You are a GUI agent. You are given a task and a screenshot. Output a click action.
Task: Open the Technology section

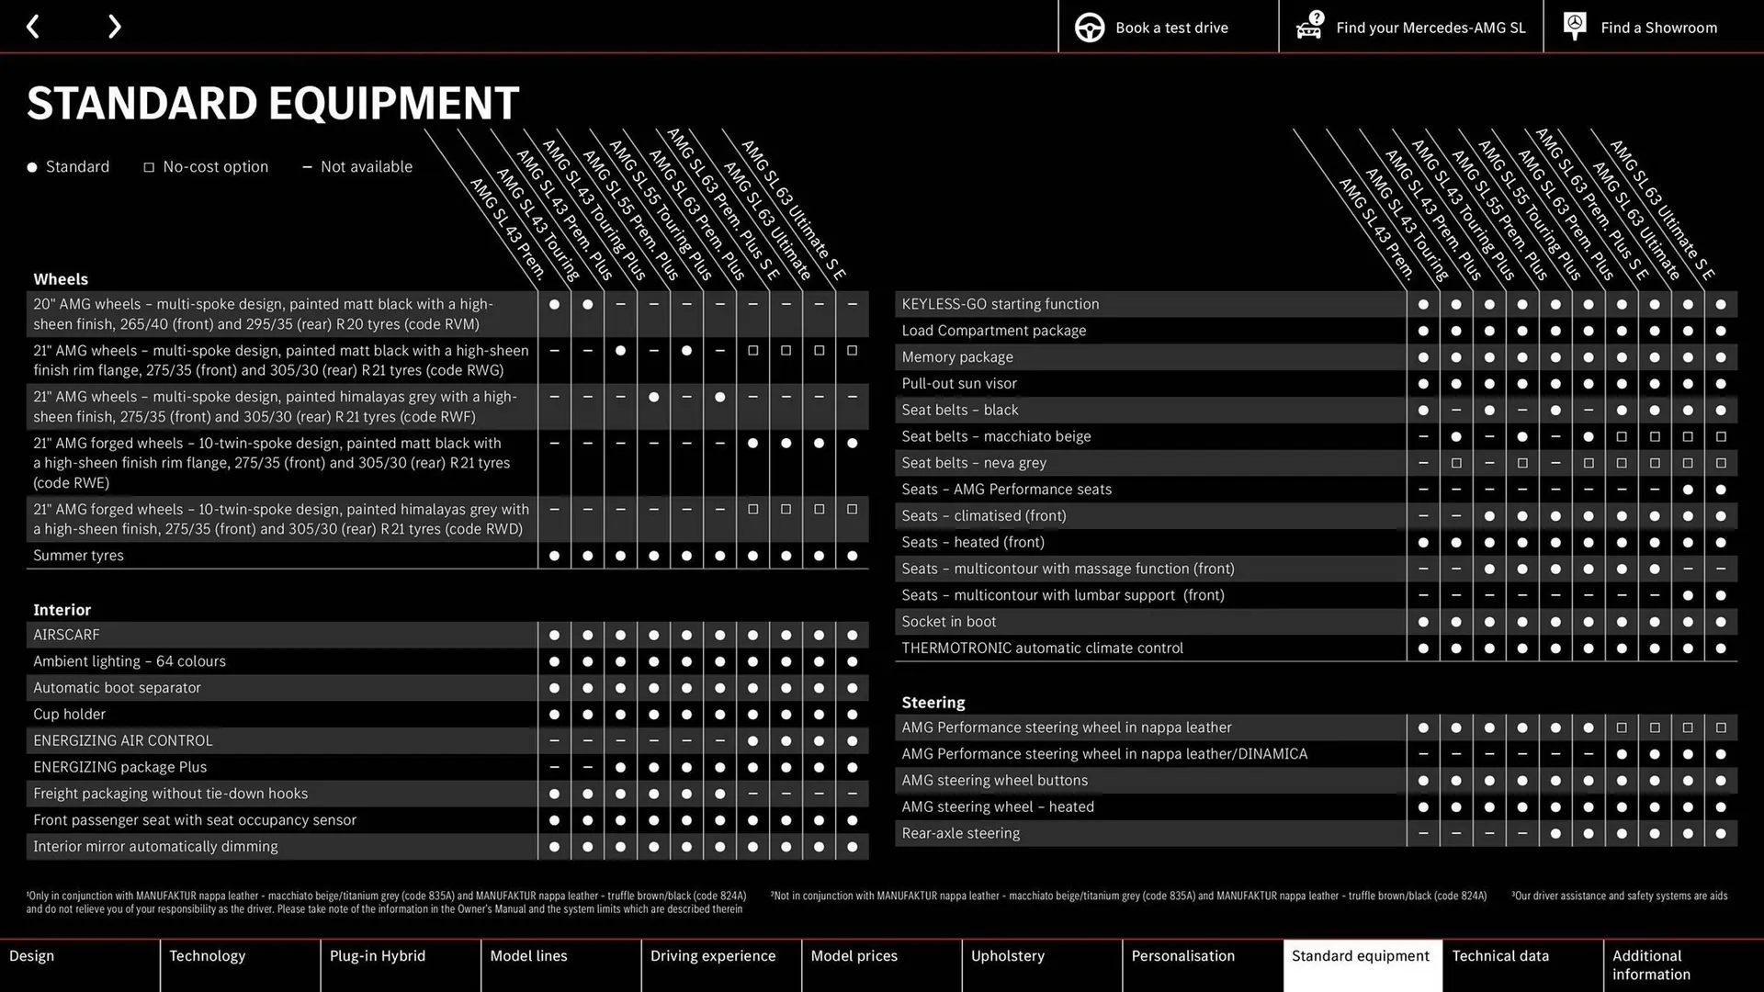[208, 955]
